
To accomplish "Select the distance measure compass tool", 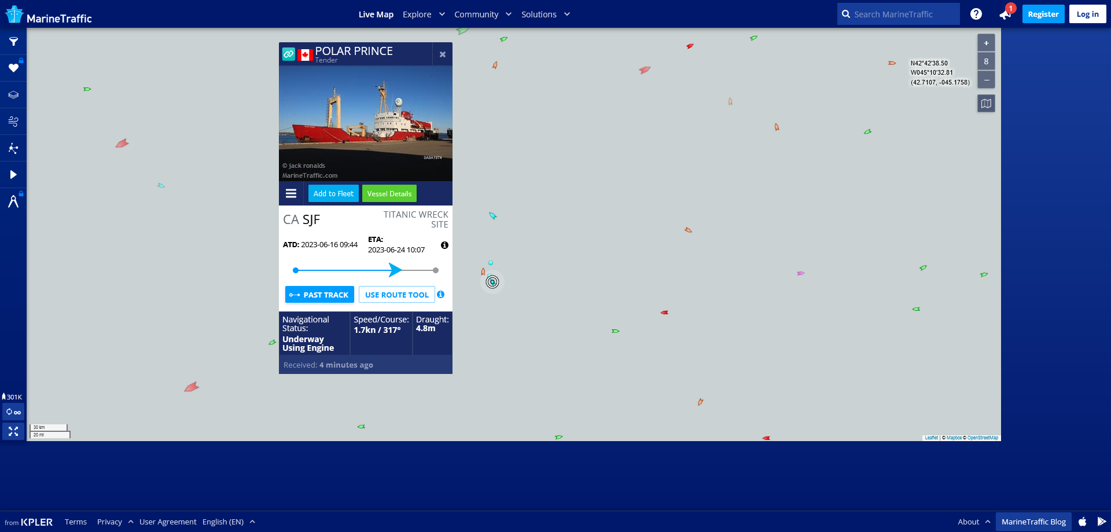I will (13, 201).
